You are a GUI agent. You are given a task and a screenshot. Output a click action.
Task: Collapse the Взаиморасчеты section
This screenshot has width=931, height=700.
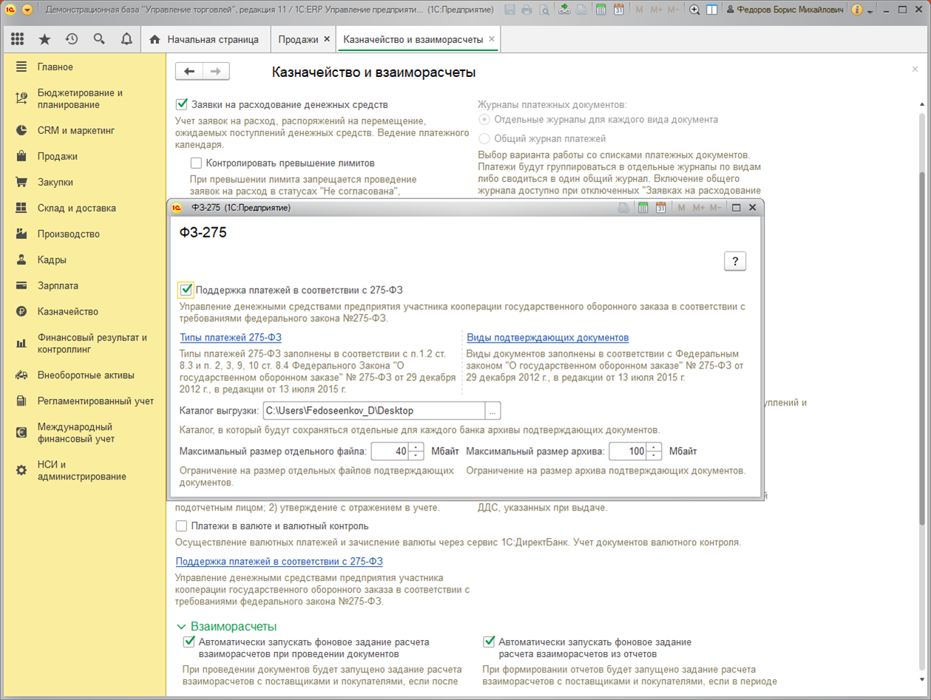(181, 627)
